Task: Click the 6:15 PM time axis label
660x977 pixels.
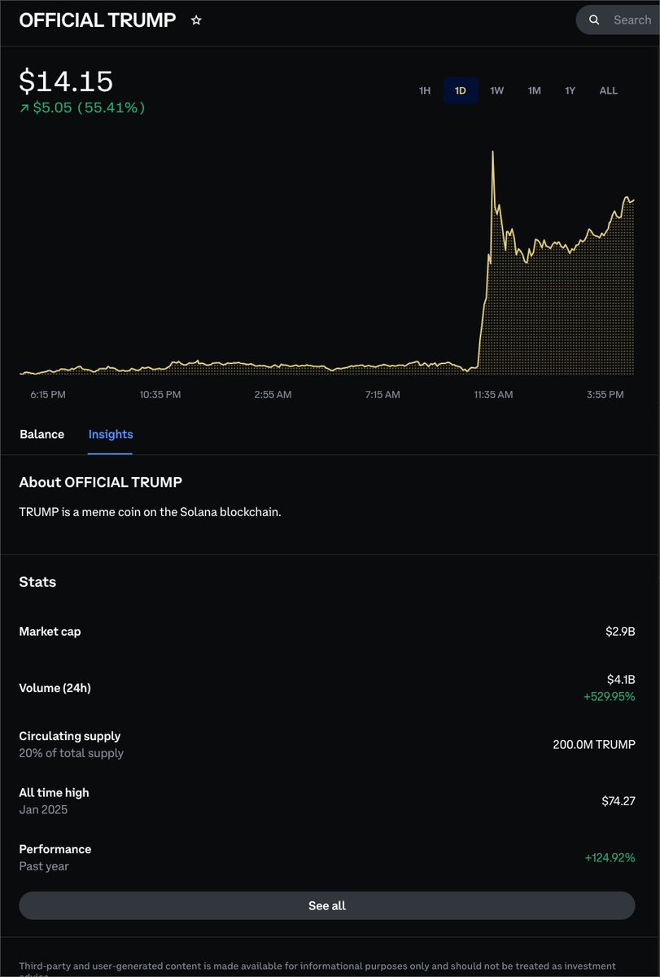Action: [48, 395]
